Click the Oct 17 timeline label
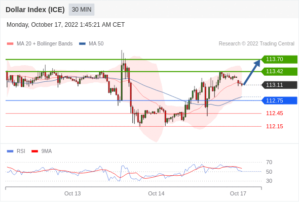 [x=238, y=193]
